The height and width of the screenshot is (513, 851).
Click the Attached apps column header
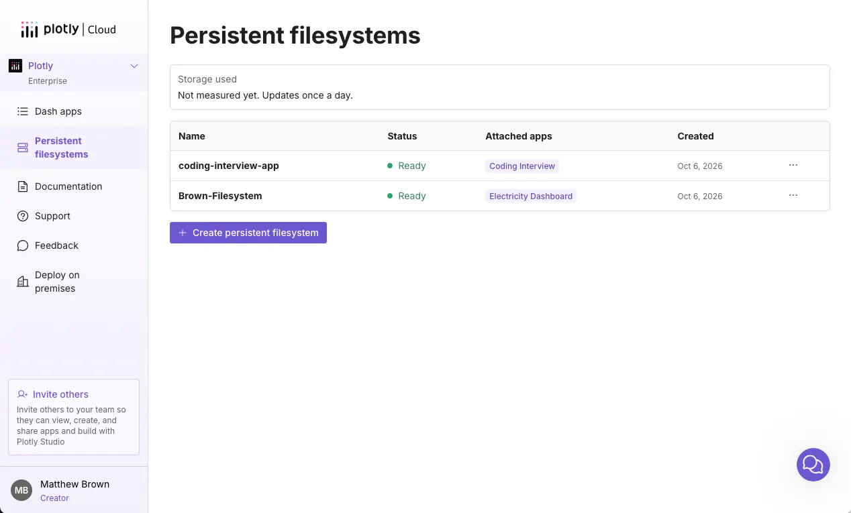519,136
